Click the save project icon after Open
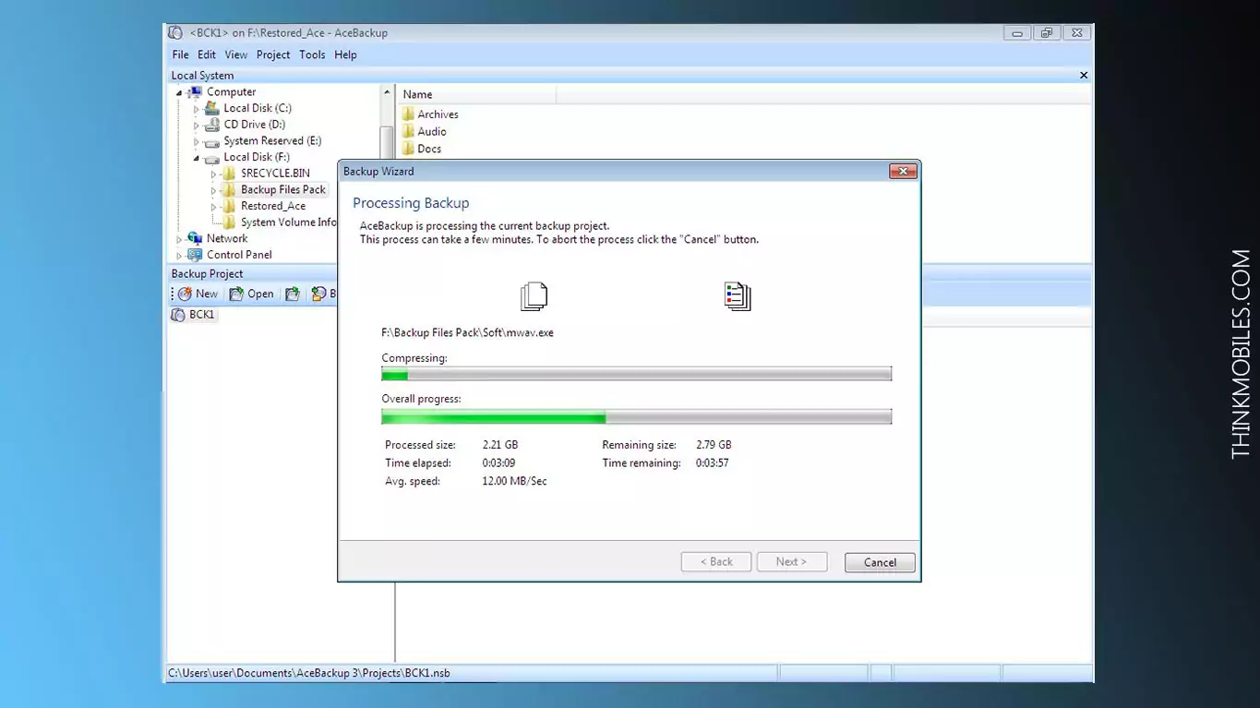This screenshot has height=708, width=1260. pos(293,294)
